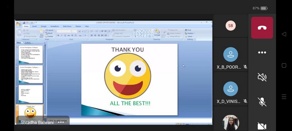292x131 pixels.
Task: Unmute the microphone in call controls
Action: pos(262,102)
